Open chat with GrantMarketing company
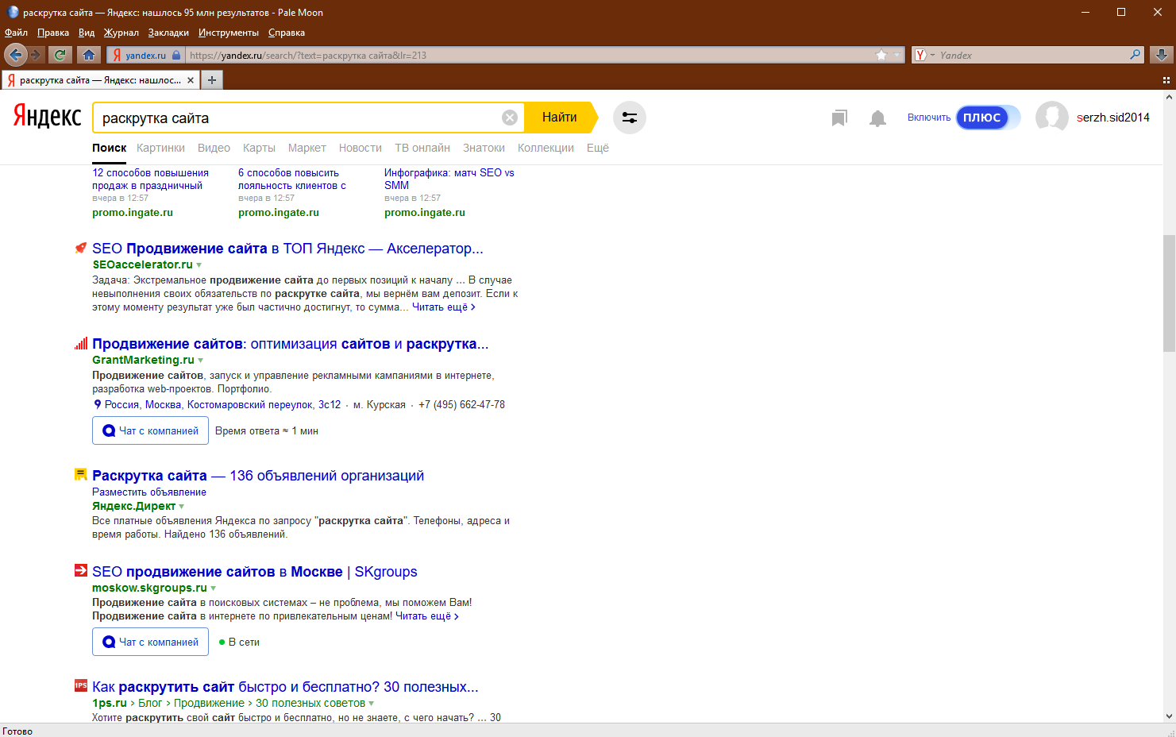Image resolution: width=1176 pixels, height=737 pixels. (x=150, y=431)
